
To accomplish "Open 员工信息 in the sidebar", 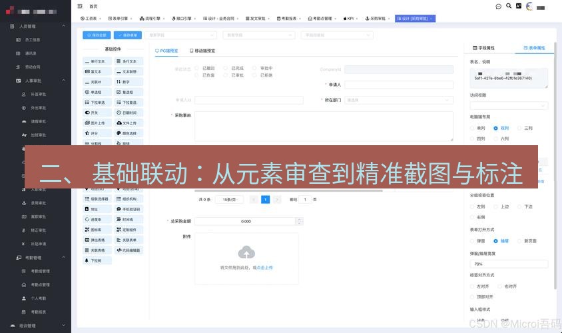I will tap(32, 40).
